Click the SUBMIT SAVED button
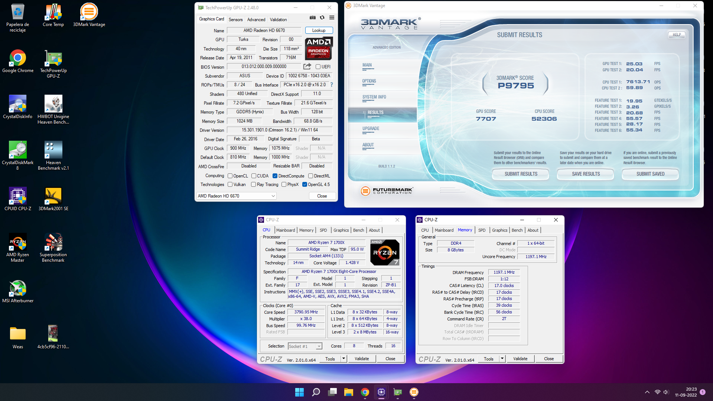This screenshot has width=713, height=401. pyautogui.click(x=650, y=174)
